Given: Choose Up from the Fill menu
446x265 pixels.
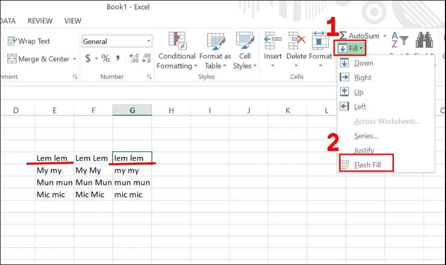Looking at the screenshot, I should tap(386, 92).
